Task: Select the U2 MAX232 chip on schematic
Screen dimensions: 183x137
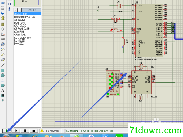Action: 141,82
